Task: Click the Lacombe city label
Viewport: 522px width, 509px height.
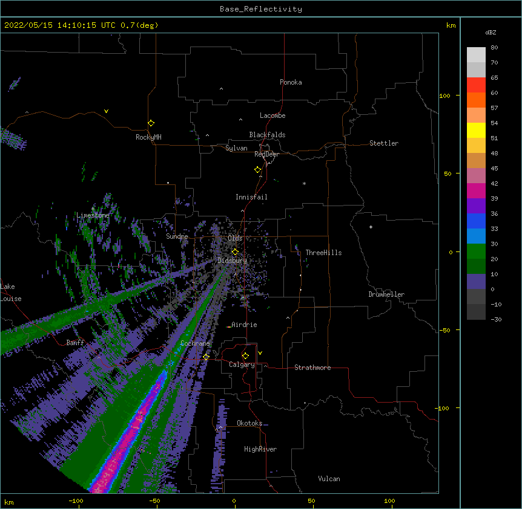Action: pos(273,115)
